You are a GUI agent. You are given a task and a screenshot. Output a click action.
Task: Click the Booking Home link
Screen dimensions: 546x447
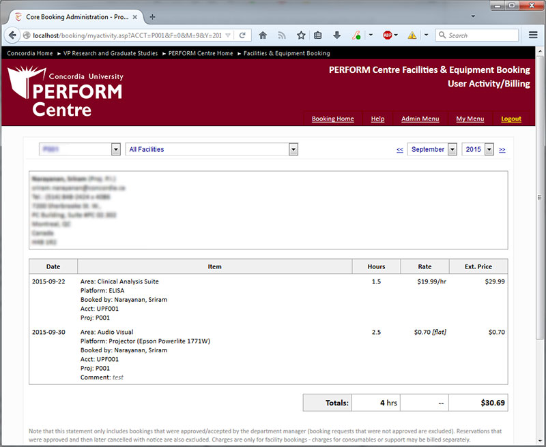[x=332, y=119]
